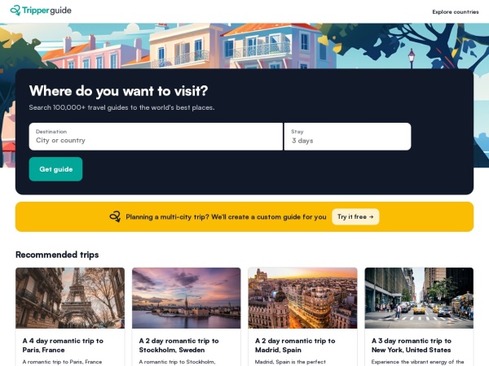Click the Try it free button
The image size is (489, 366).
tap(355, 216)
